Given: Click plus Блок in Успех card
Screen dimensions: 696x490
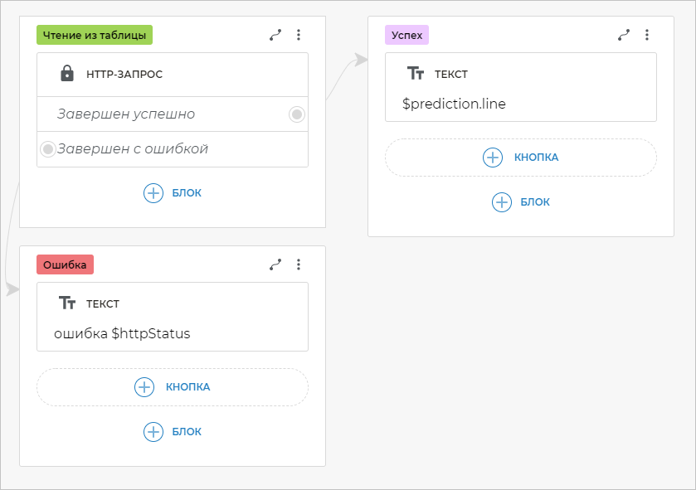Looking at the screenshot, I should 520,202.
